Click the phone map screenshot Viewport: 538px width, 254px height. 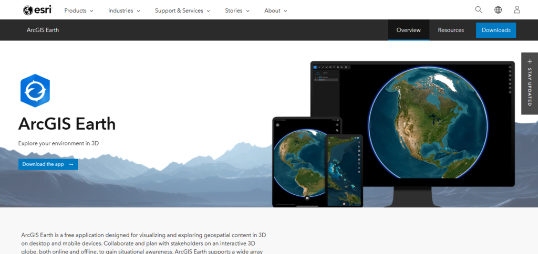344,171
